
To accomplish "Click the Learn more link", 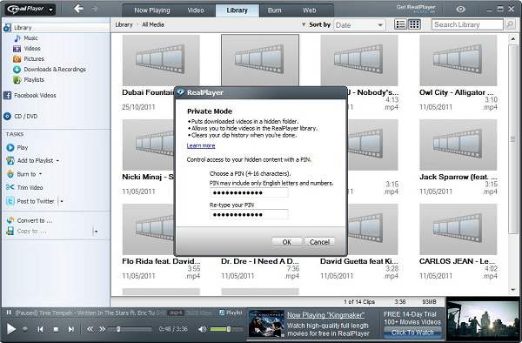I will tap(201, 145).
